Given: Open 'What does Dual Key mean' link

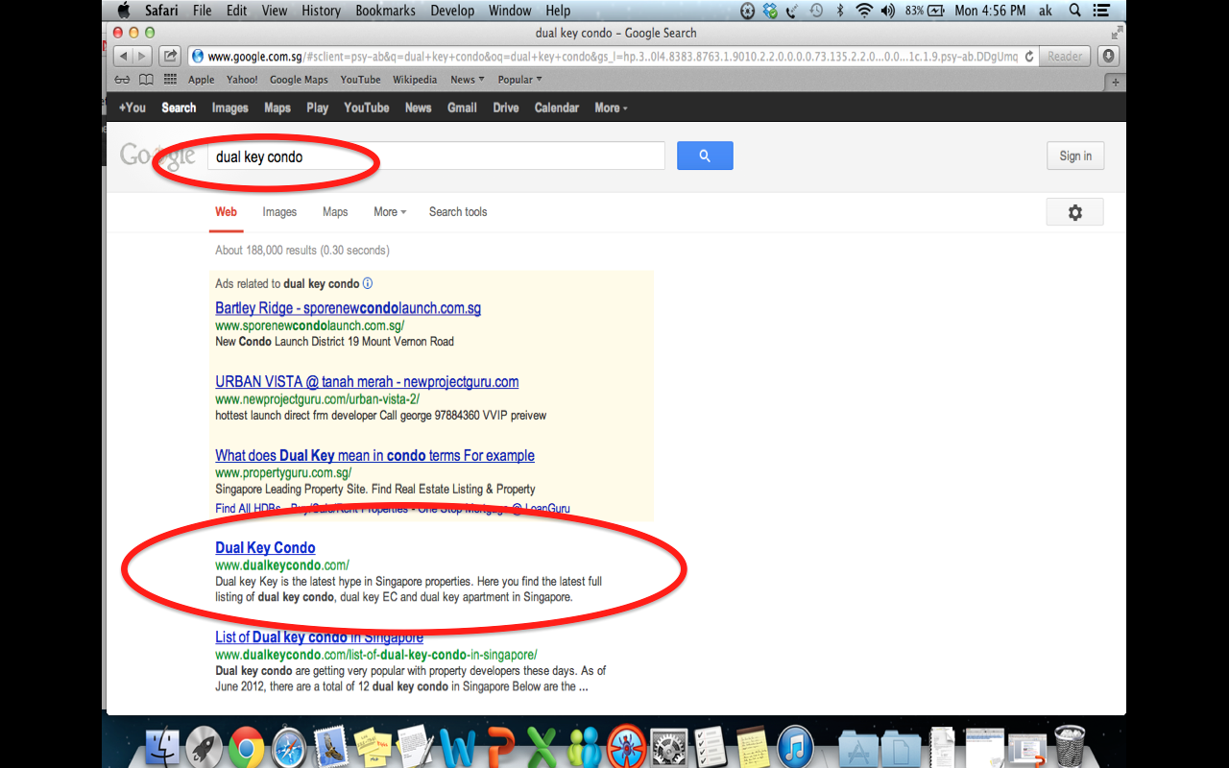Looking at the screenshot, I should (x=374, y=456).
